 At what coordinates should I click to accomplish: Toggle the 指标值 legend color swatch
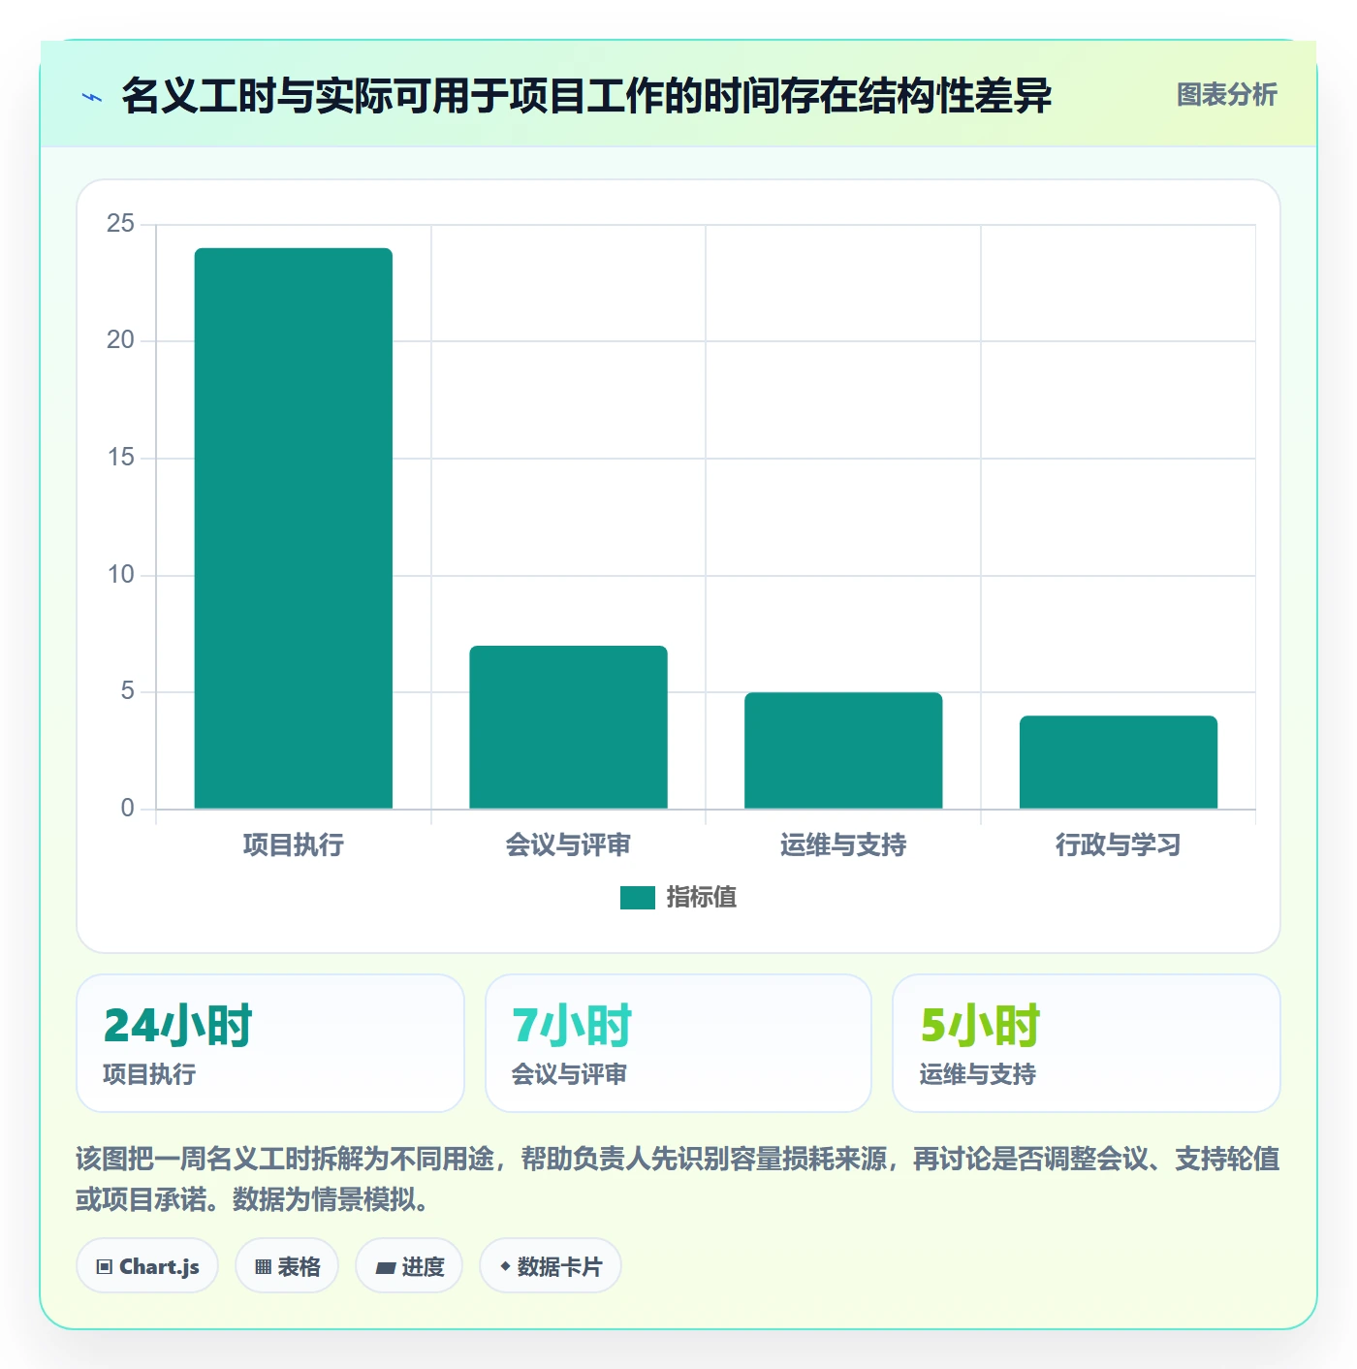tap(637, 898)
